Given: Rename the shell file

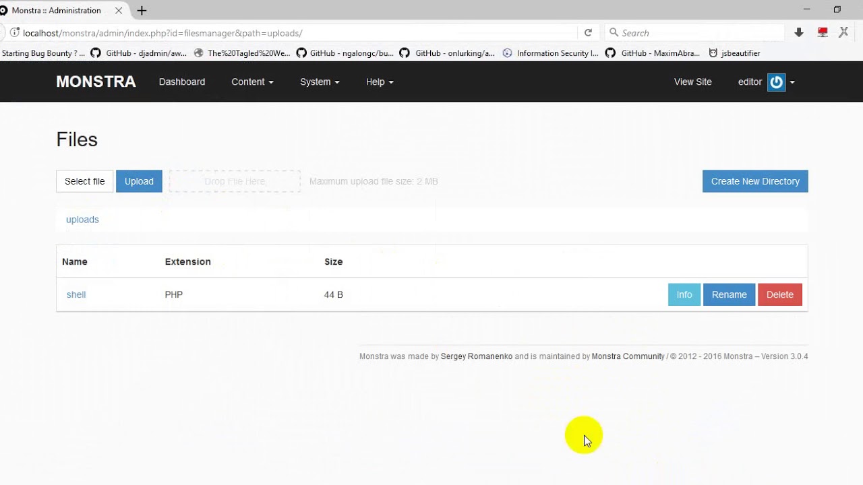Looking at the screenshot, I should coord(729,294).
